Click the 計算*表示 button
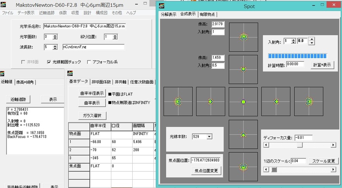The height and width of the screenshot is (188, 342). [322, 65]
